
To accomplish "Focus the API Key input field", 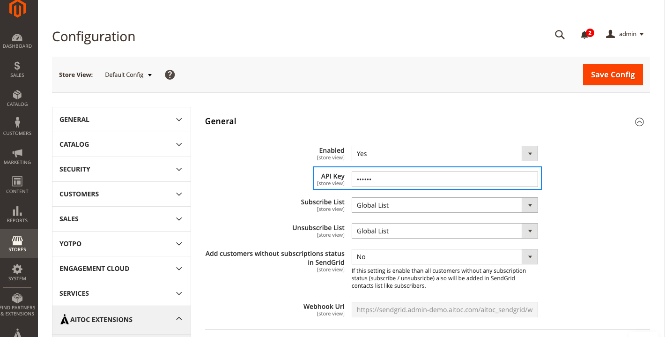I will click(444, 179).
